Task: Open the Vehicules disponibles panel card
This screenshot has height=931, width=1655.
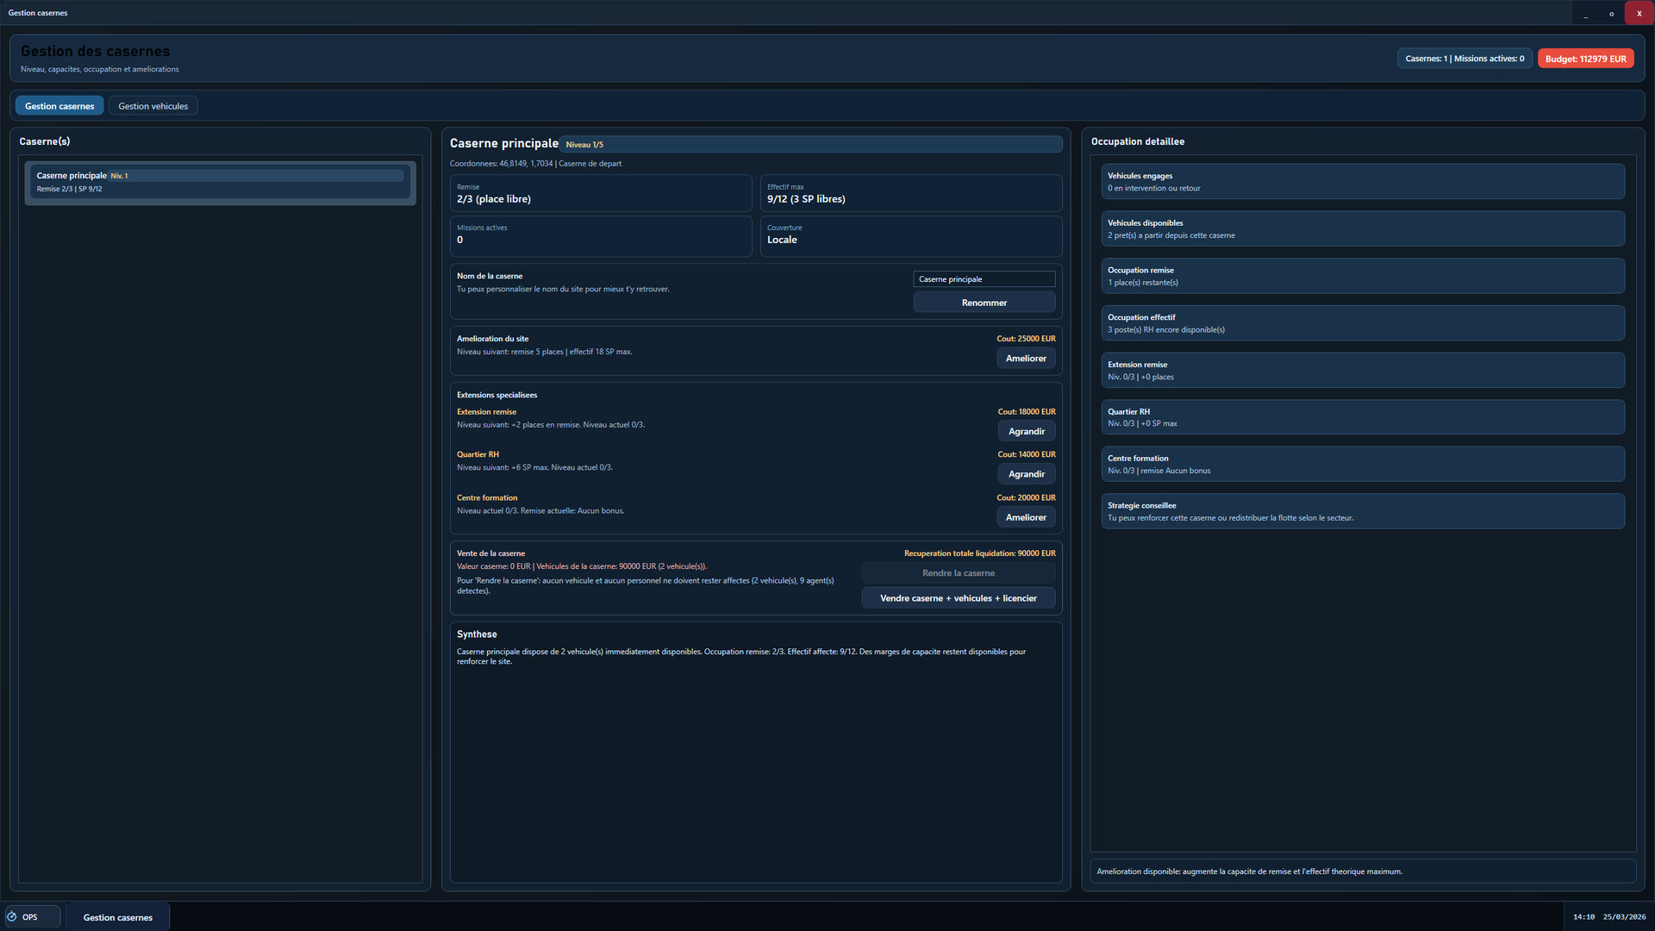Action: pos(1360,228)
